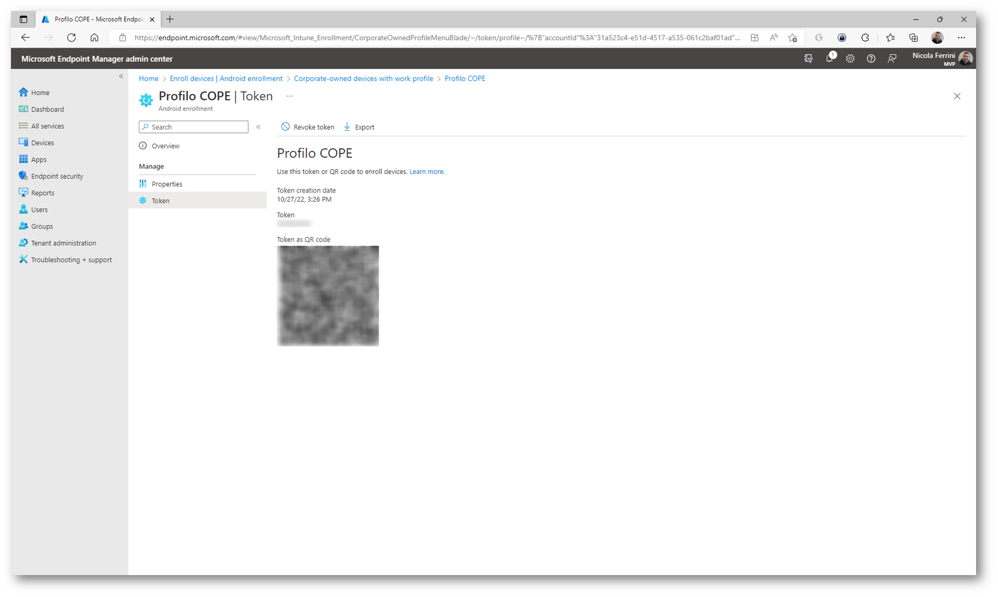This screenshot has height=597, width=998.
Task: Open the notifications bell
Action: tap(829, 58)
